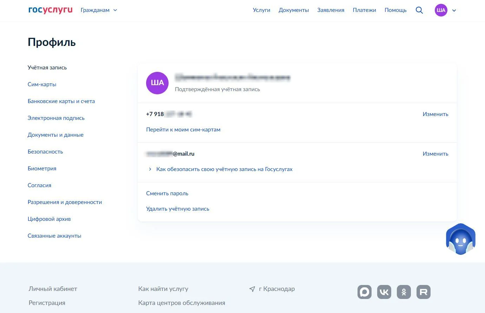Screen dimensions: 485x313
Task: Expand the account security tips chevron
Action: pyautogui.click(x=150, y=169)
